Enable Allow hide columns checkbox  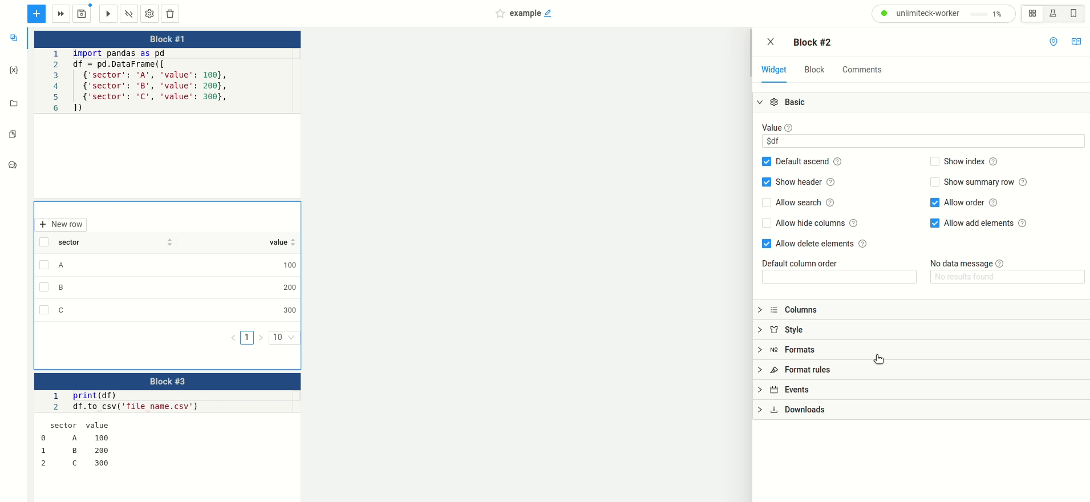(767, 223)
